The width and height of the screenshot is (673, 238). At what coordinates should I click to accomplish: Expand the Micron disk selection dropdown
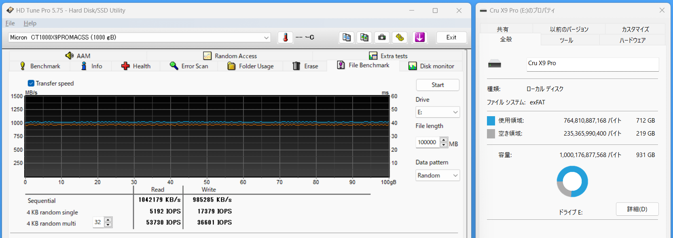[x=266, y=38]
